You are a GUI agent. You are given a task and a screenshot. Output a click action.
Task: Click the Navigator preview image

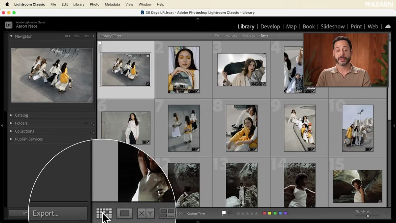52,75
